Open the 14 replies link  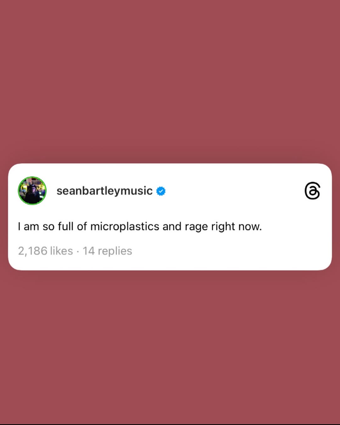coord(107,251)
